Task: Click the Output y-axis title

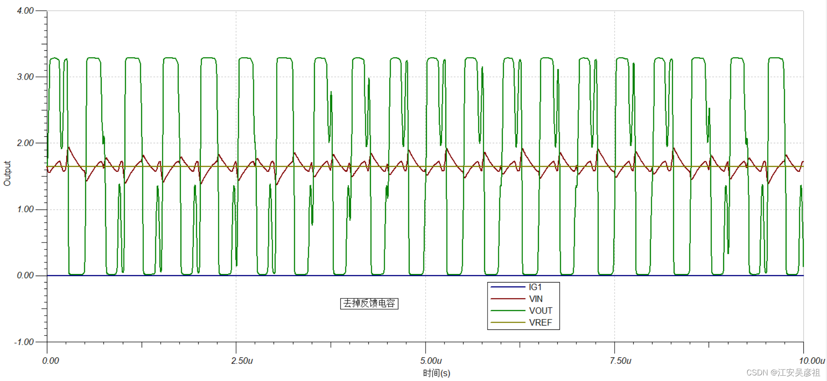Action: tap(7, 174)
